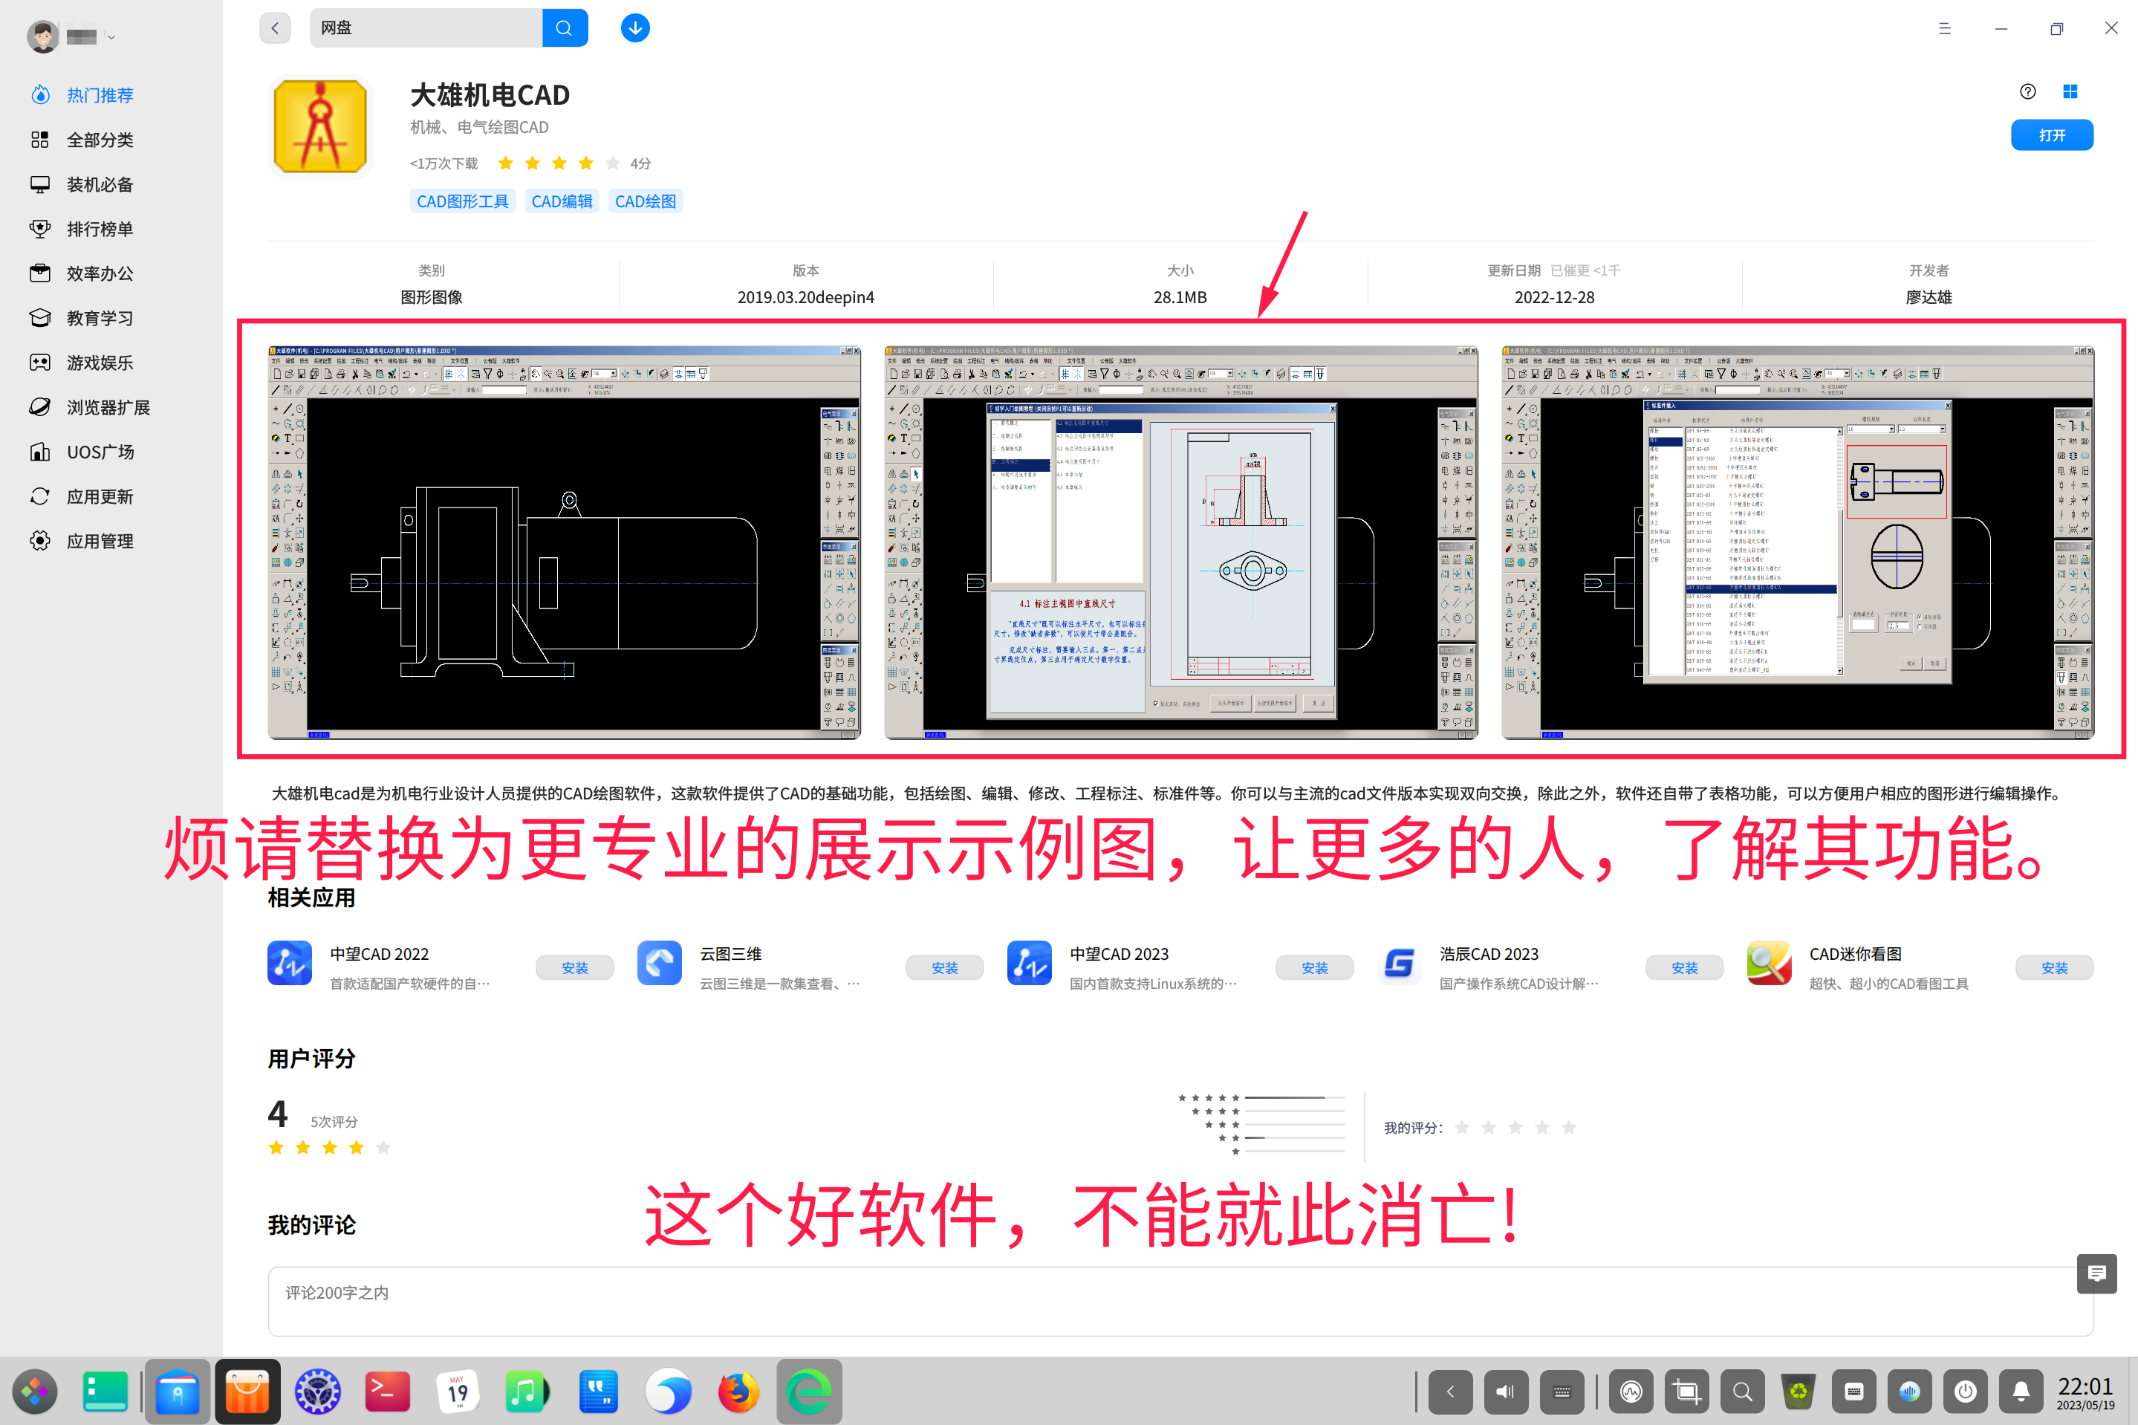Launch Firefox from the dock
The image size is (2138, 1425).
pos(738,1392)
